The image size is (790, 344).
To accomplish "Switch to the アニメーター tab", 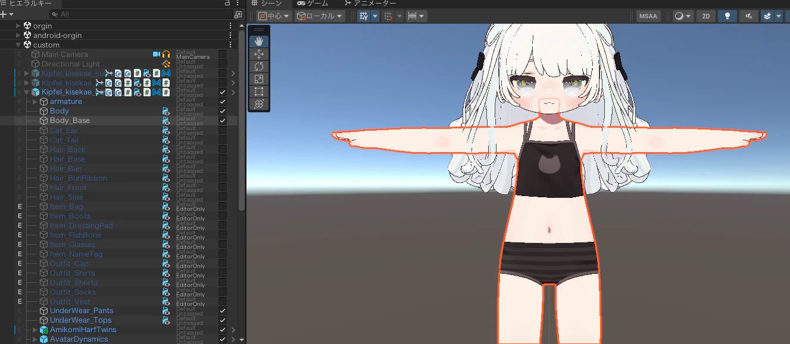I will click(x=370, y=4).
